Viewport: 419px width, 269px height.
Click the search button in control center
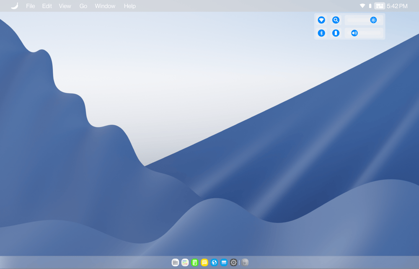336,20
